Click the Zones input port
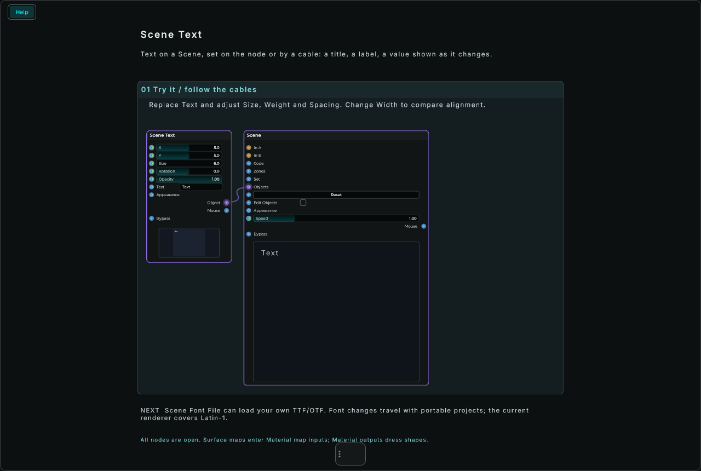This screenshot has width=701, height=471. pos(249,171)
